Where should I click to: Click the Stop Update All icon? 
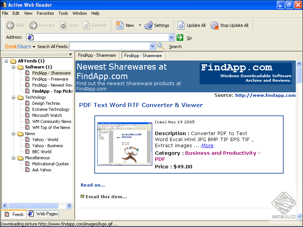click(x=214, y=25)
